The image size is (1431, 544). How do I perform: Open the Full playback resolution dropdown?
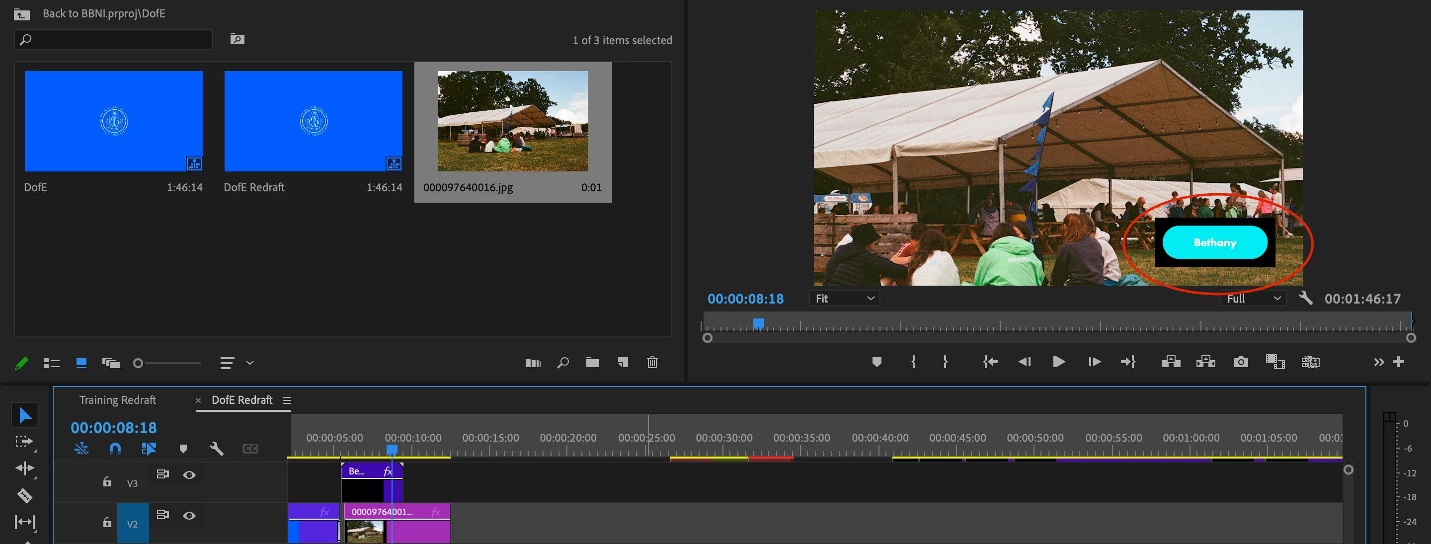pos(1253,299)
